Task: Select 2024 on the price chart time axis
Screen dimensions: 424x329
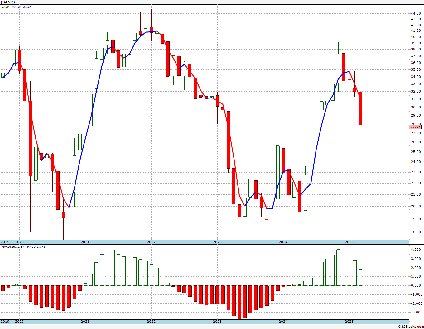Action: pos(283,242)
